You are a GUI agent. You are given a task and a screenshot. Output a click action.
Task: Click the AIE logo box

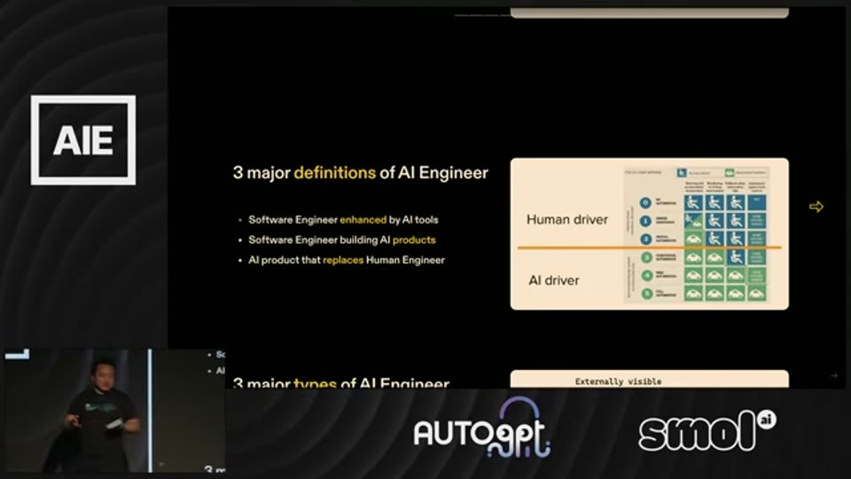coord(83,140)
